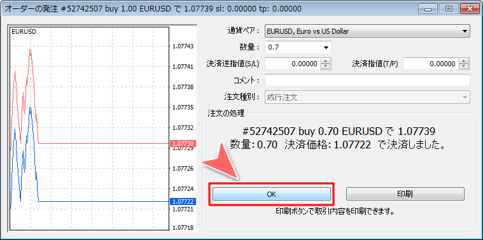The height and width of the screenshot is (240, 483).
Task: Decrease the 決済逆指値(S/L) value with down arrow
Action: (326, 67)
